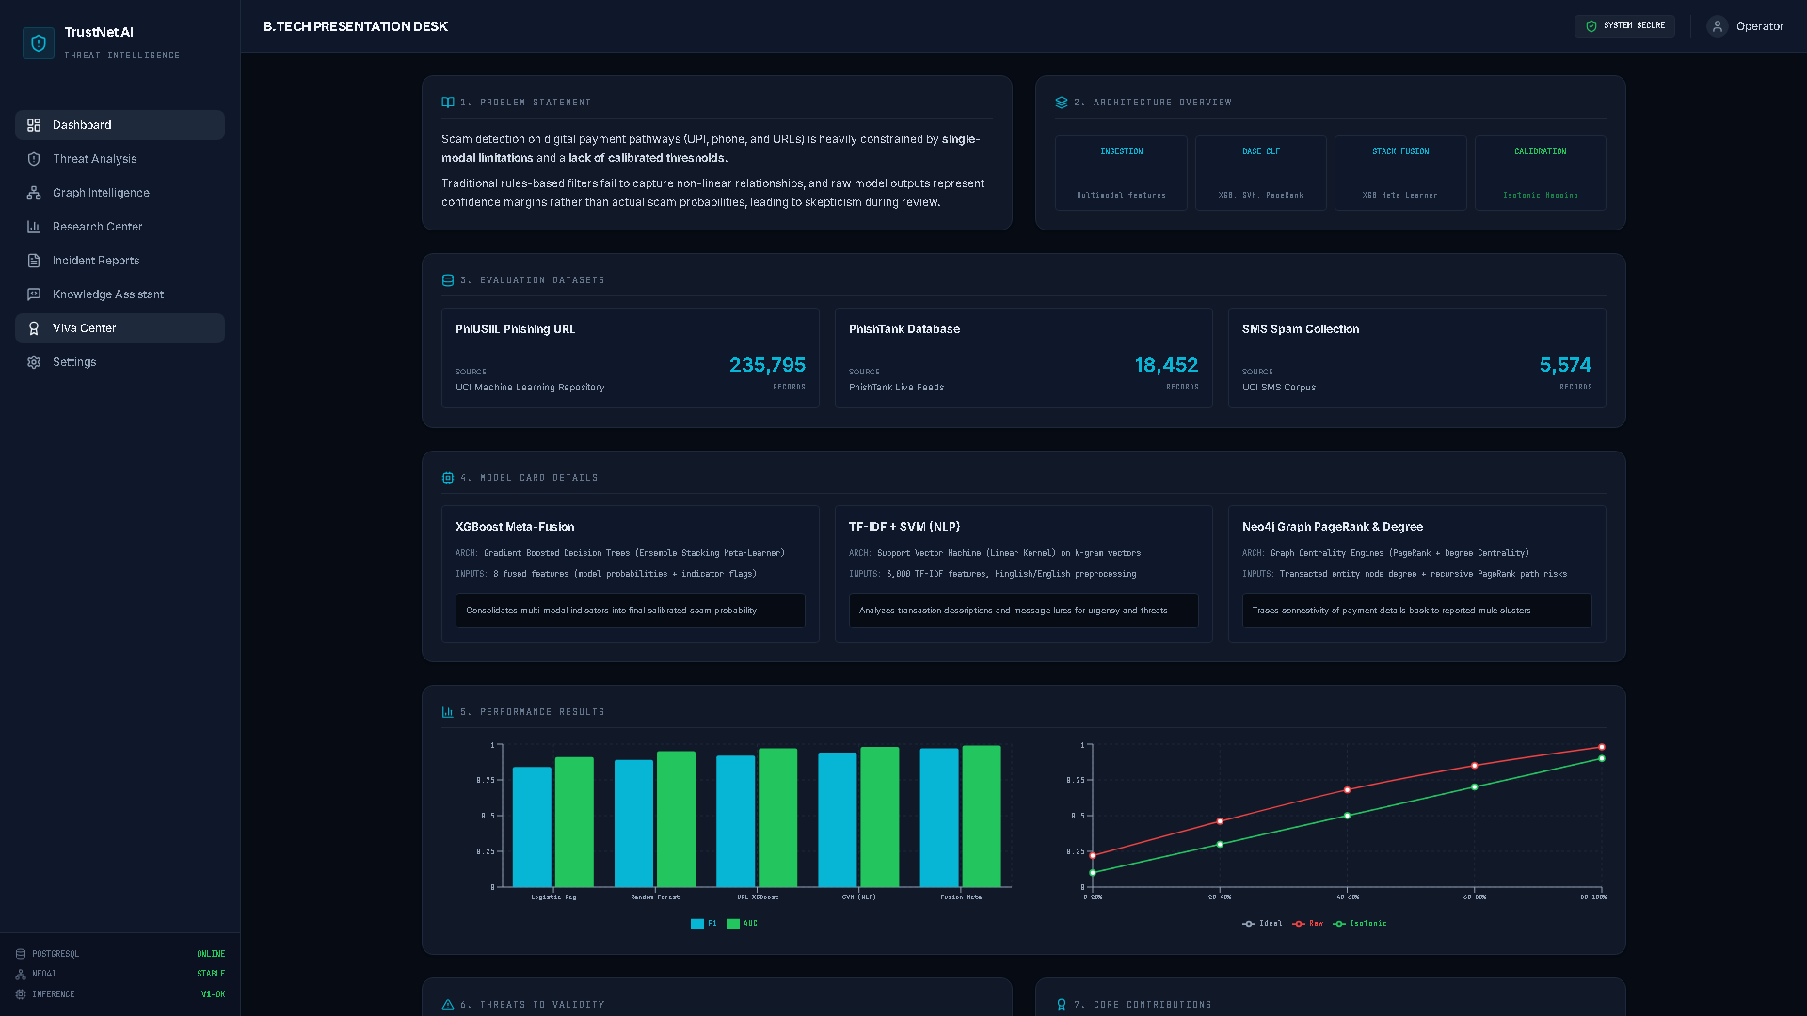Viewport: 1807px width, 1016px height.
Task: Click the Viva Center award icon
Action: [x=34, y=328]
